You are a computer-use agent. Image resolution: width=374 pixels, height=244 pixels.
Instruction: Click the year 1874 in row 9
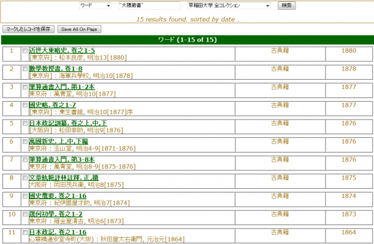point(349,196)
